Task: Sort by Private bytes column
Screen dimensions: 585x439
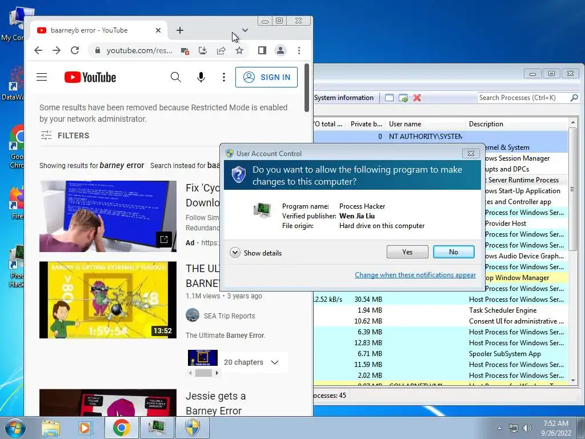Action: (x=366, y=124)
